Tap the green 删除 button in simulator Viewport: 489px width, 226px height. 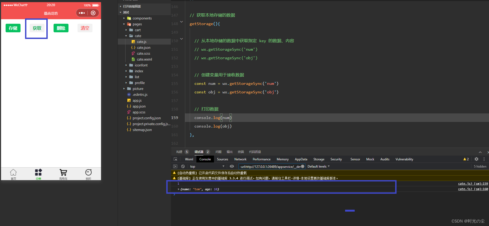61,28
